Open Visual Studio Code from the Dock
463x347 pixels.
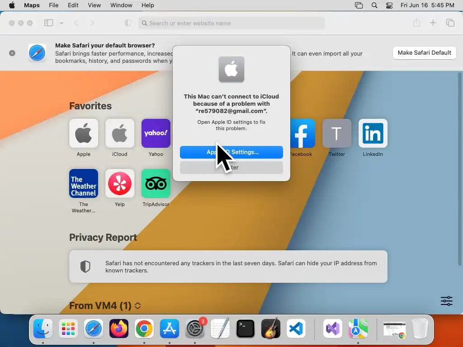click(x=296, y=328)
